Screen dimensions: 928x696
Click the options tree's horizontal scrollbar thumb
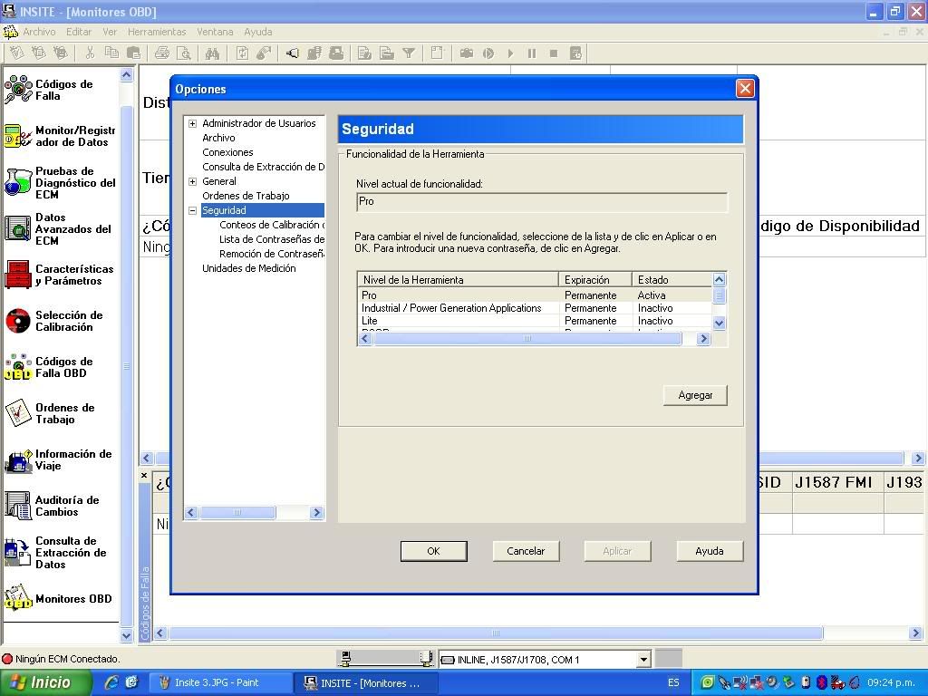coord(237,513)
